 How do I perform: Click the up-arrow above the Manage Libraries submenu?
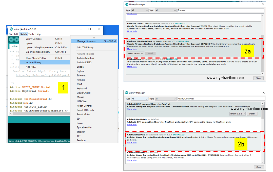(x=94, y=37)
